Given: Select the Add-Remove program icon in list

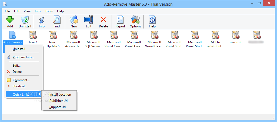Looking at the screenshot, I should [x=13, y=35].
